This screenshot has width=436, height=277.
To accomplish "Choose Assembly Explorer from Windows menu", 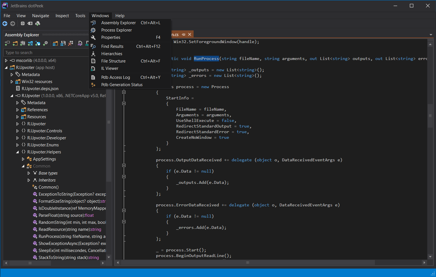I will (130, 23).
